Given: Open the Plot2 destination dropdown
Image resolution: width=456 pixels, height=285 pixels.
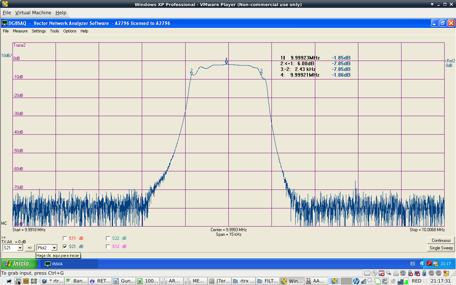Looking at the screenshot, I should point(54,248).
